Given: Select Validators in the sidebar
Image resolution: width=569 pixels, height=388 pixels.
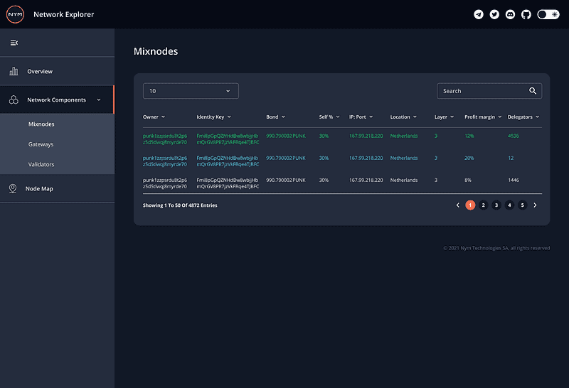Looking at the screenshot, I should pos(41,164).
